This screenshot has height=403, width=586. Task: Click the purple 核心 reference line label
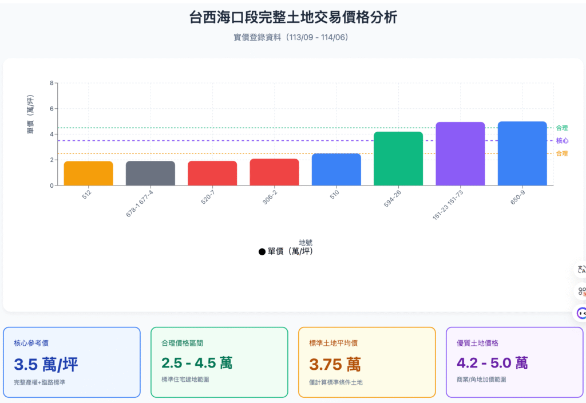coord(562,140)
